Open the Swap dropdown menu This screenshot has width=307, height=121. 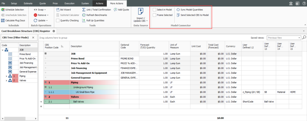tap(41, 10)
